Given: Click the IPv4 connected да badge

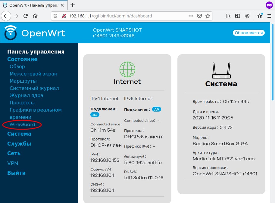Looking at the screenshot, I should (x=95, y=115).
